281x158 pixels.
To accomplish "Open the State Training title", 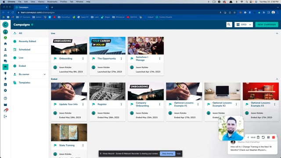I will pyautogui.click(x=67, y=145).
